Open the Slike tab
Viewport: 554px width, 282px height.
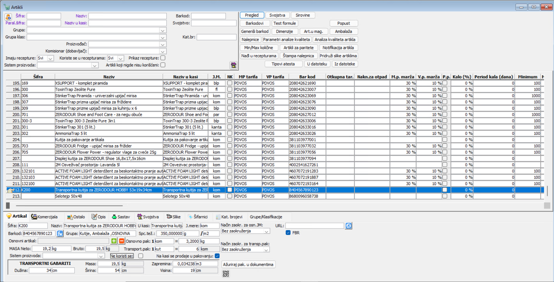174,217
